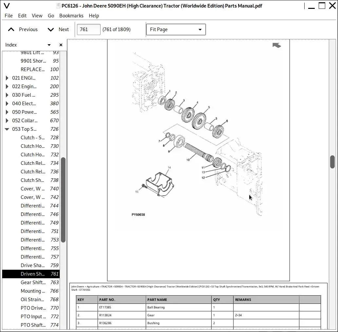This screenshot has width=338, height=332.
Task: Click the Previous page up-arrow icon
Action: click(x=11, y=29)
